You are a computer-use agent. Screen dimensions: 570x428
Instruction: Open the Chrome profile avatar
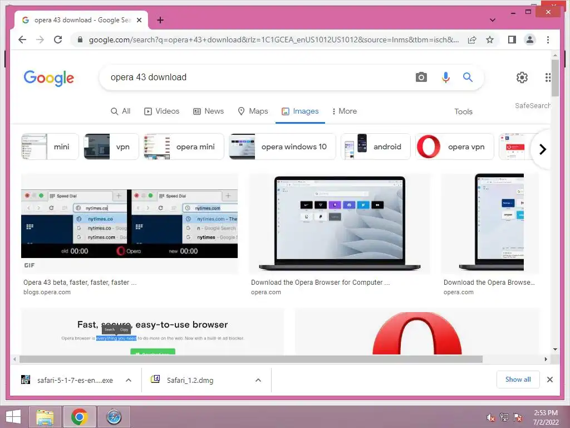pos(530,40)
